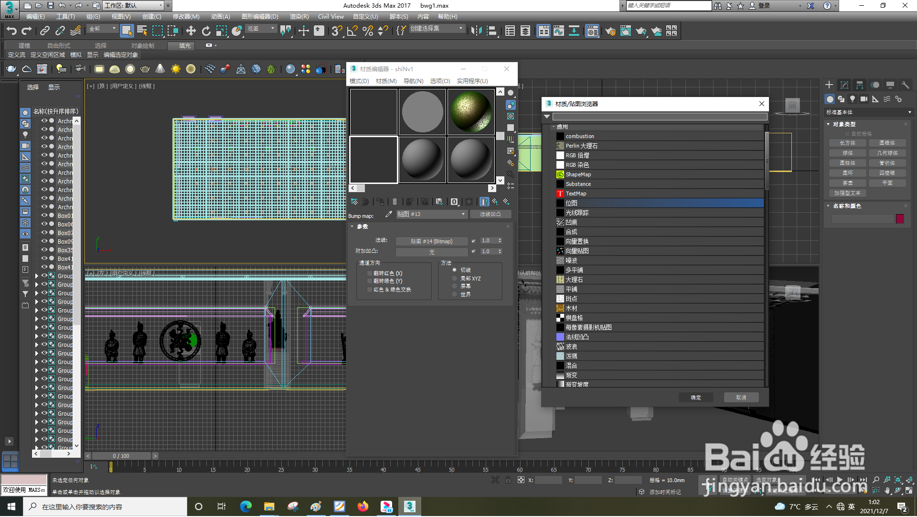This screenshot has height=517, width=917.
Task: Open 导航(N) menu in material editor
Action: coord(413,81)
